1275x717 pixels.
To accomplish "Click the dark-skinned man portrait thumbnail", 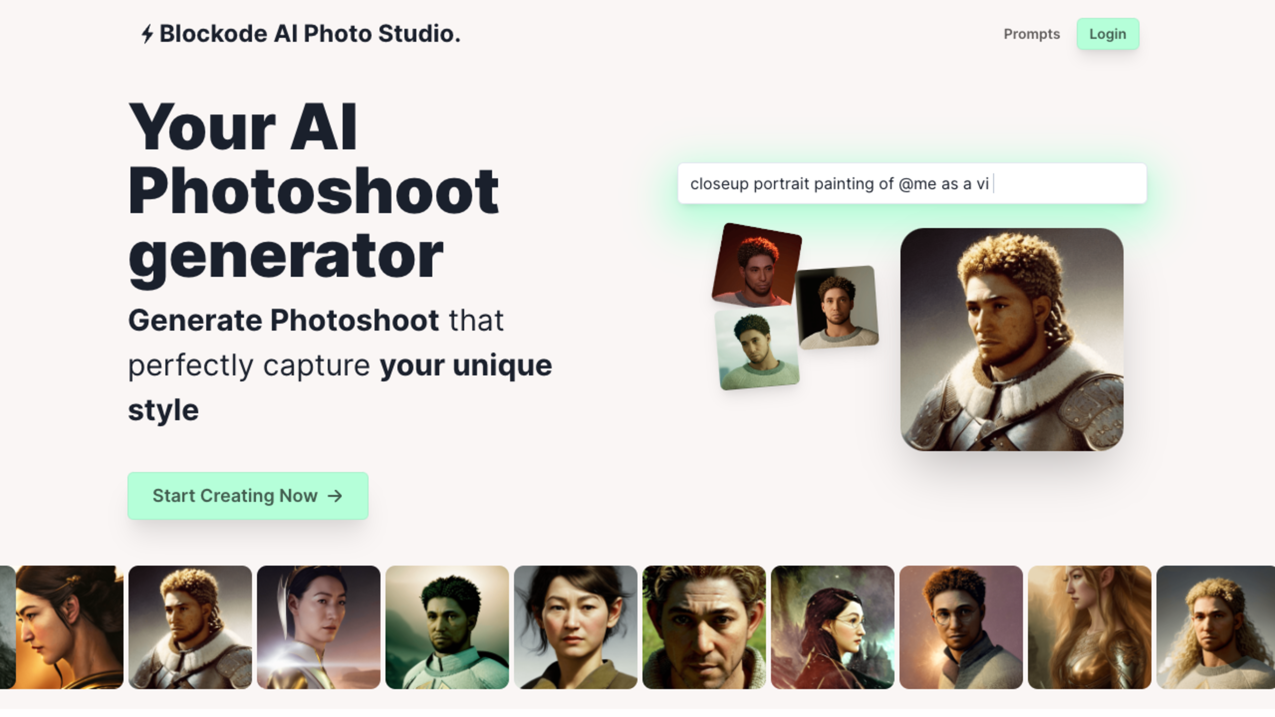I will pyautogui.click(x=447, y=627).
